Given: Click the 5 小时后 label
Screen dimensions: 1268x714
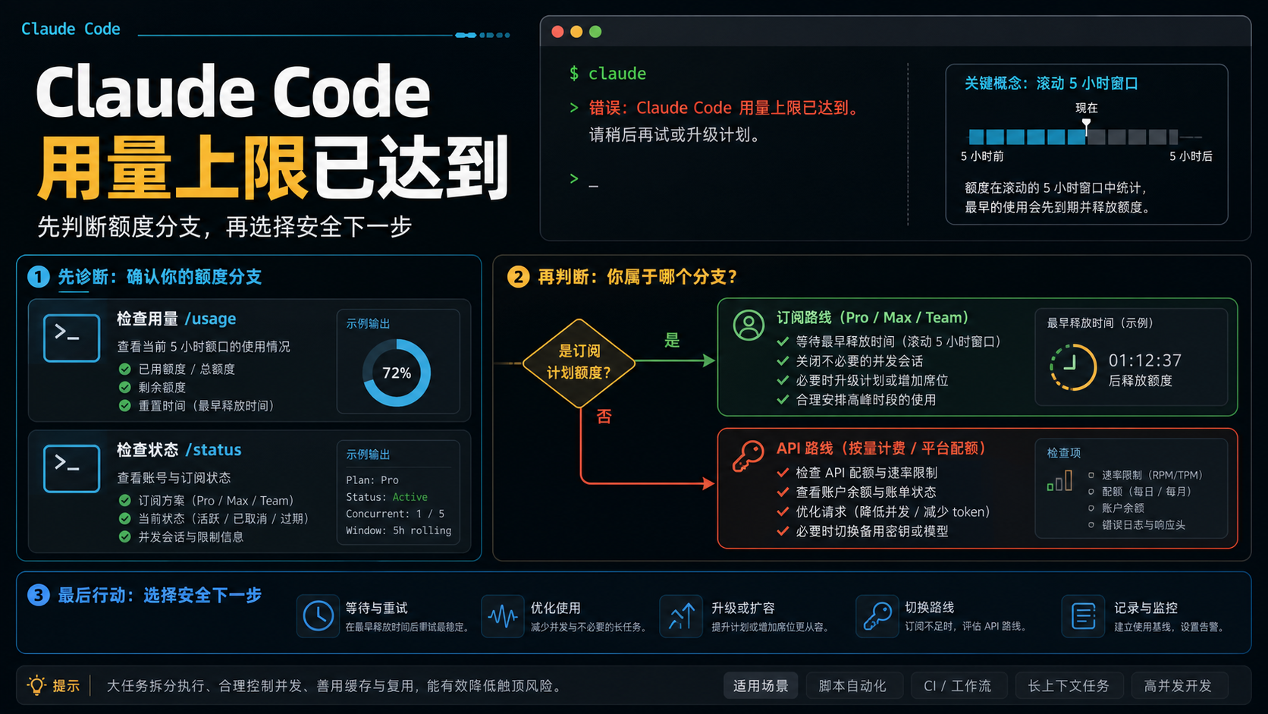Looking at the screenshot, I should 1191,156.
